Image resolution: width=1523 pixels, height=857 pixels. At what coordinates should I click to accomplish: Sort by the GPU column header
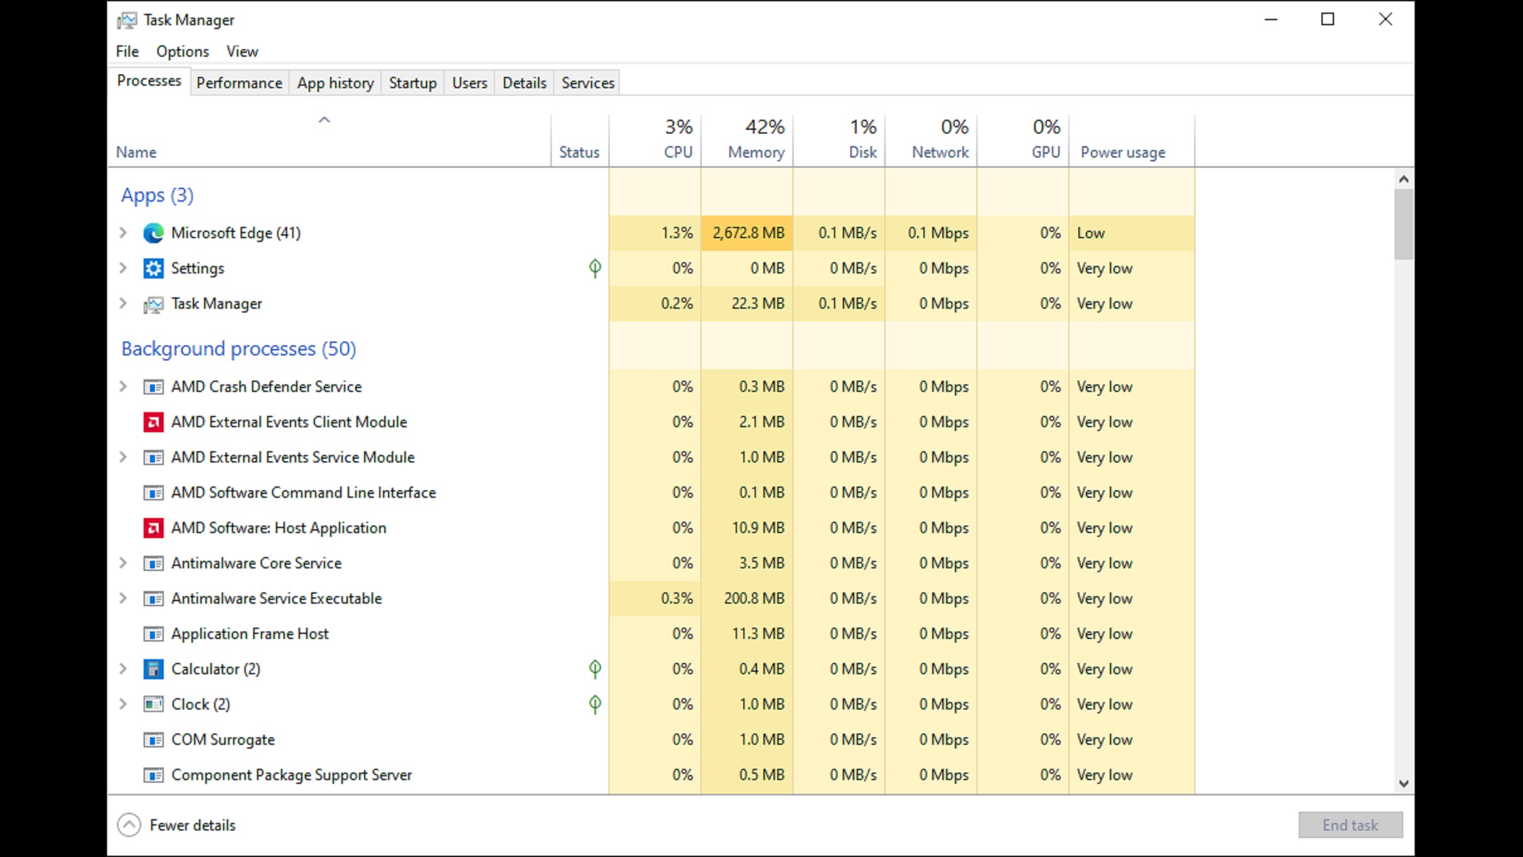click(1023, 141)
